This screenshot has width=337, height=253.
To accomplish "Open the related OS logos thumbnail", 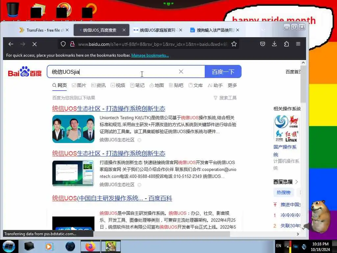I will coord(287,128).
